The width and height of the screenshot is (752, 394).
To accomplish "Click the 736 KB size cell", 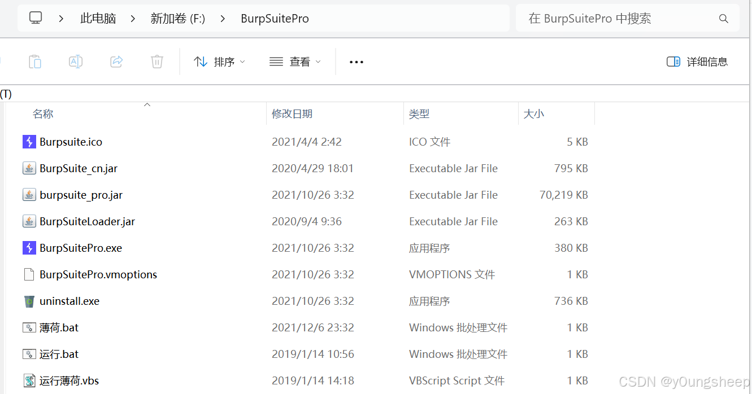I will 571,301.
